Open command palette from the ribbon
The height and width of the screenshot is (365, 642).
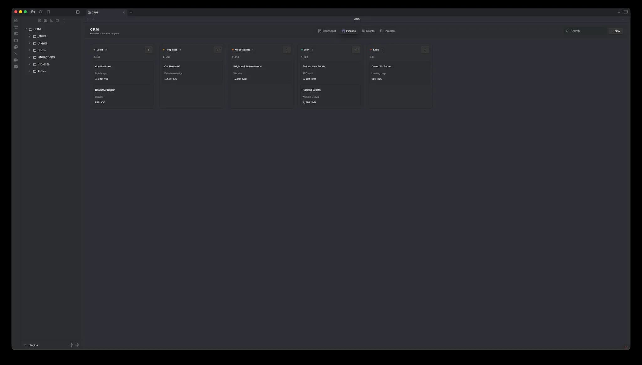pyautogui.click(x=16, y=53)
